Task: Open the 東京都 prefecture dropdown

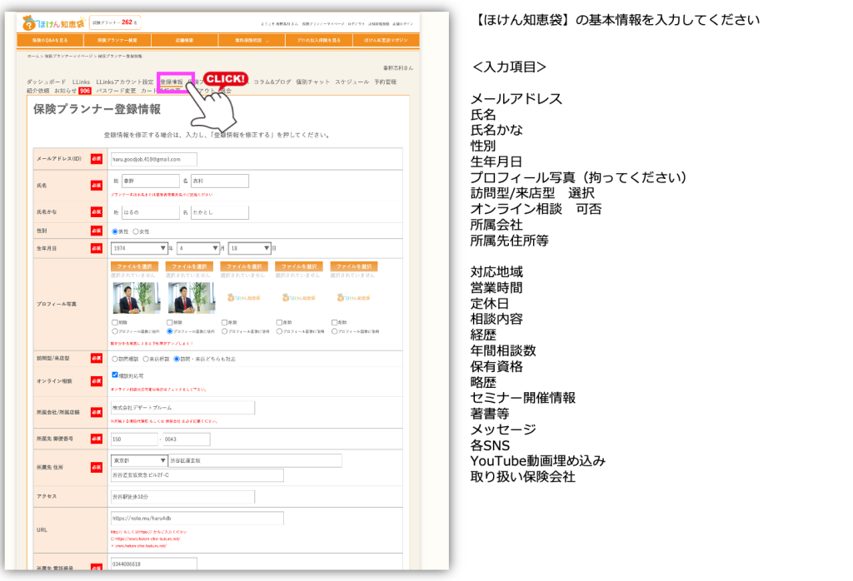Action: click(139, 461)
